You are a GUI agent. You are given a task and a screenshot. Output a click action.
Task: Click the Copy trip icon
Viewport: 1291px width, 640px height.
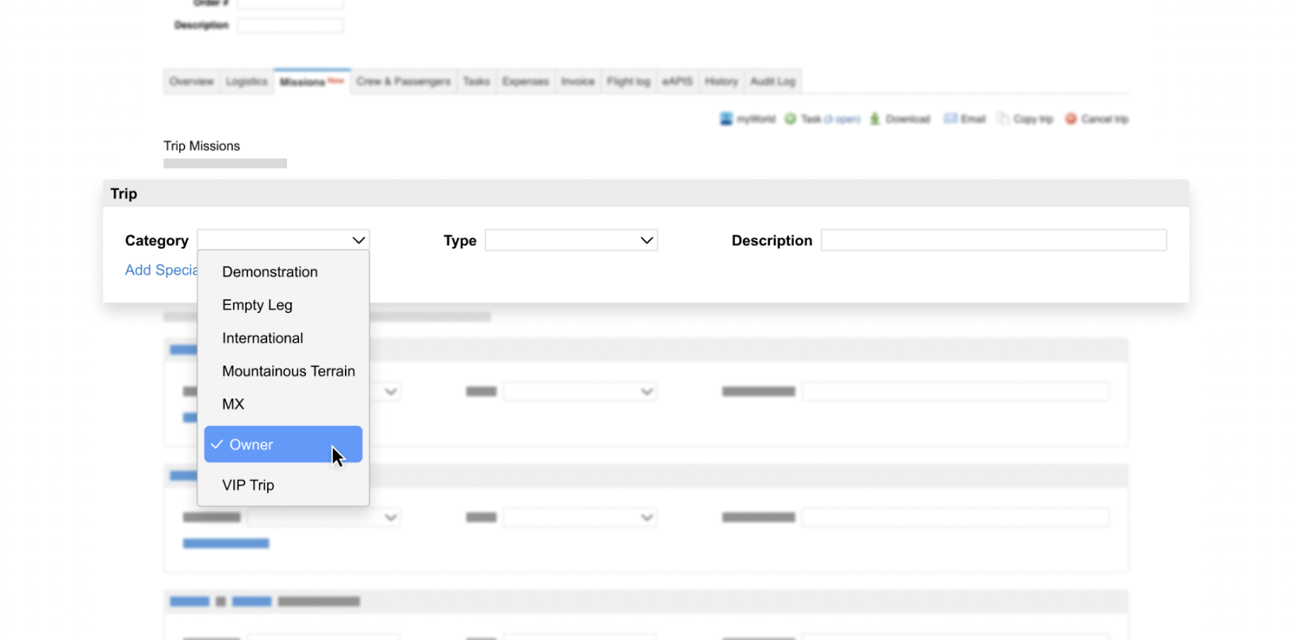(x=1003, y=119)
